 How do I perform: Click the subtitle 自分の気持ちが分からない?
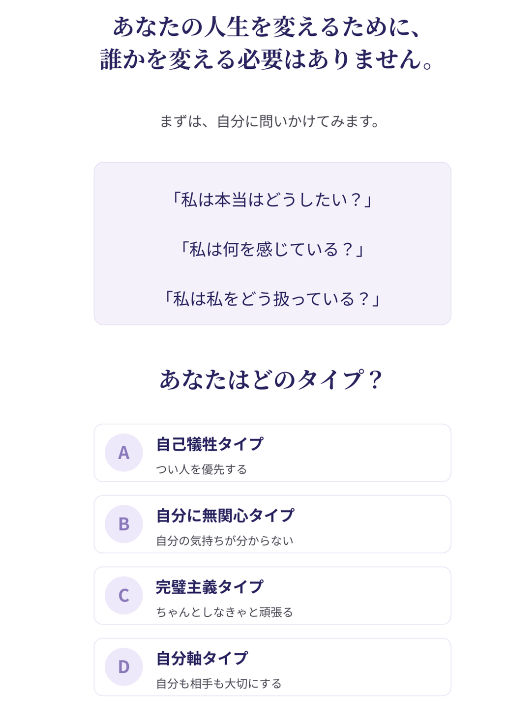(x=225, y=540)
